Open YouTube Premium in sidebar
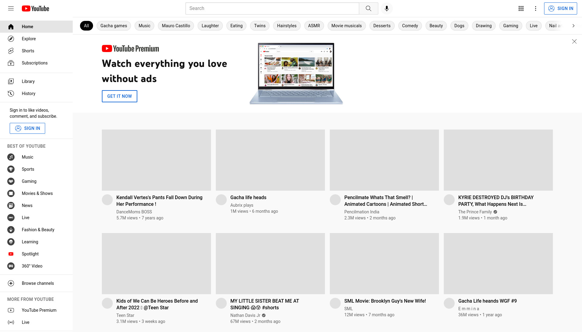The image size is (582, 332). coord(36,310)
